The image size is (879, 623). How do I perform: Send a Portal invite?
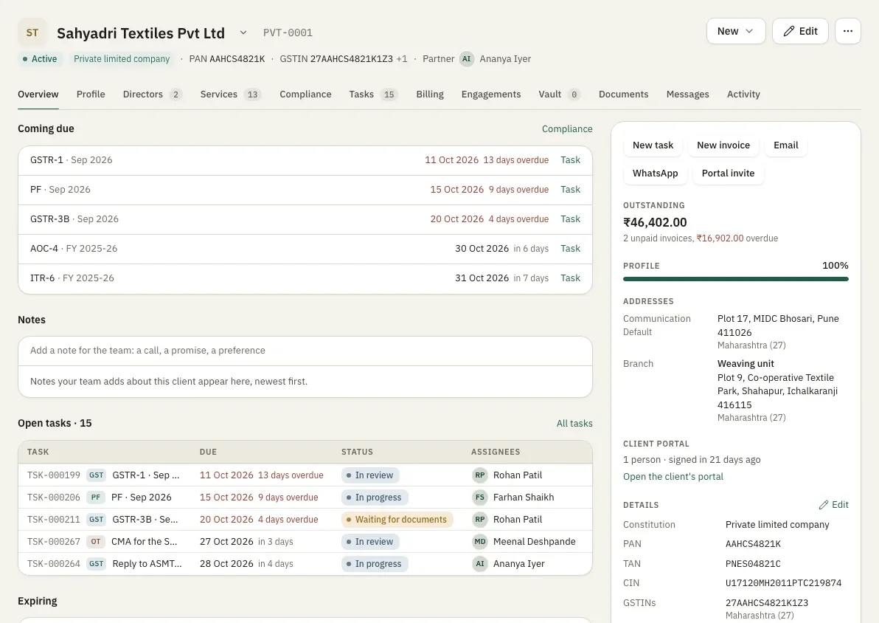pyautogui.click(x=729, y=173)
